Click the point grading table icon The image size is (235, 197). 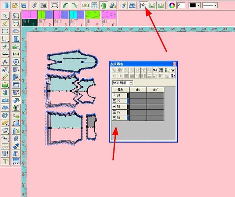143,6
